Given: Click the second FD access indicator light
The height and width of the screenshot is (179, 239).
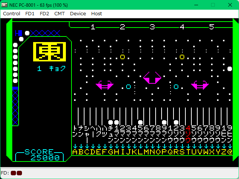Looking at the screenshot, I should tap(19, 173).
